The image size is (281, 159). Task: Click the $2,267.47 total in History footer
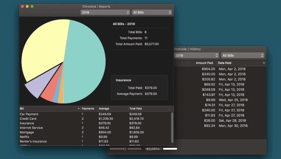click(154, 149)
